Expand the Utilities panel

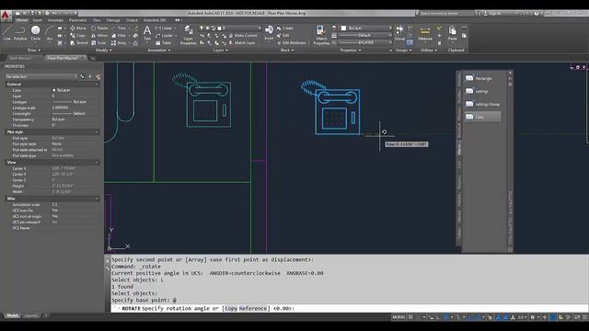pyautogui.click(x=428, y=50)
